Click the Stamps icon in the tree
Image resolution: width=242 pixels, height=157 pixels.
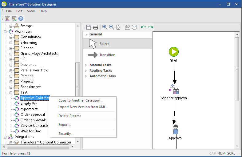tap(17, 26)
